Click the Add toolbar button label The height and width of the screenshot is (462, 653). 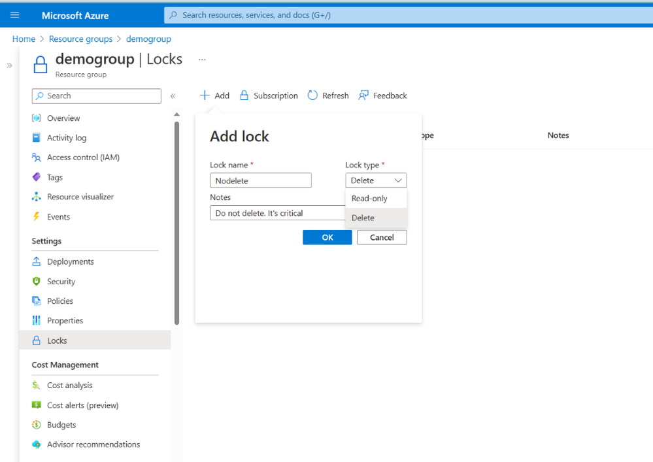[222, 95]
